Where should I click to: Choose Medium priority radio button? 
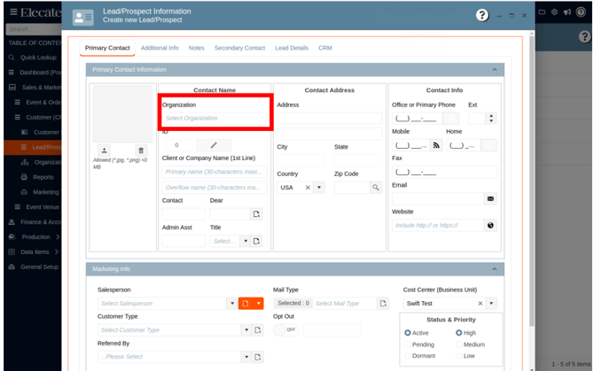click(458, 344)
